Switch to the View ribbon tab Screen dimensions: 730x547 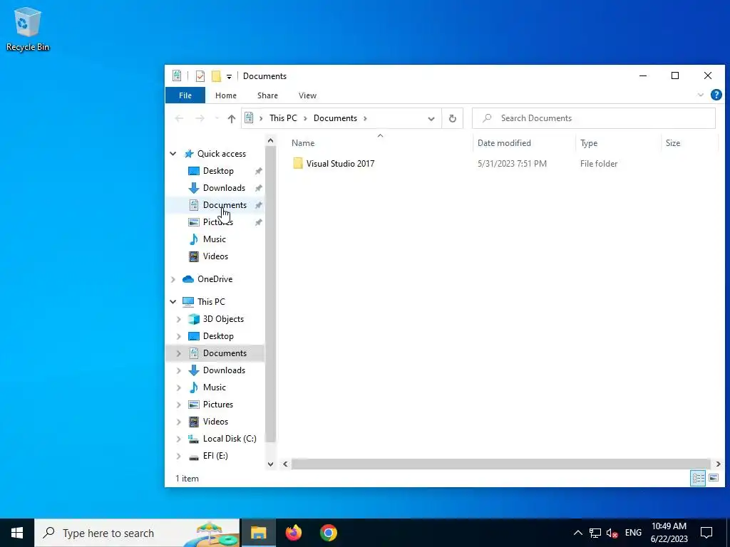pos(307,95)
